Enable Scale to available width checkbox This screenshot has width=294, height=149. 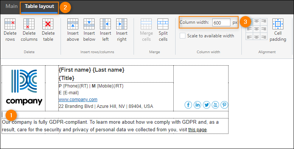(182, 36)
